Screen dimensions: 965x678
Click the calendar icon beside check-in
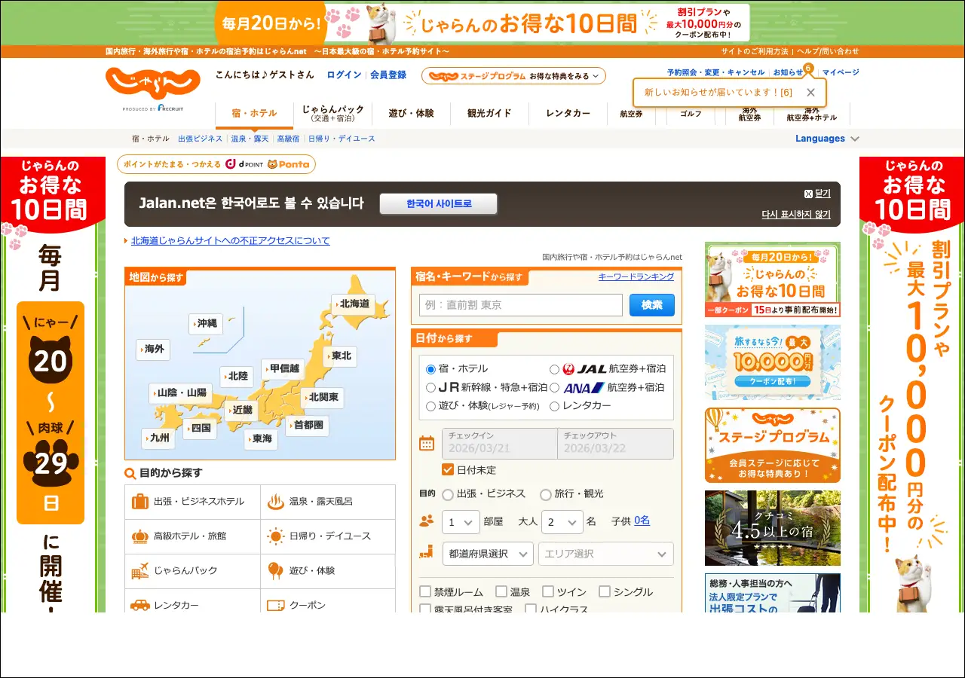click(x=427, y=443)
